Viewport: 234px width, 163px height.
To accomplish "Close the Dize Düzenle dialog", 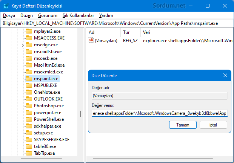I will tap(225, 75).
